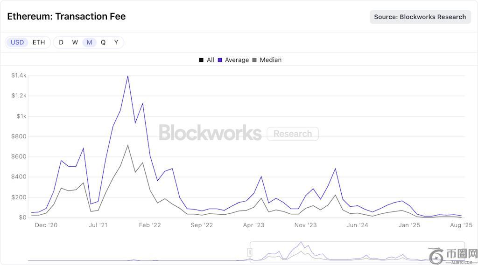The image size is (478, 265).
Task: Toggle the Average series label in legend
Action: [237, 60]
